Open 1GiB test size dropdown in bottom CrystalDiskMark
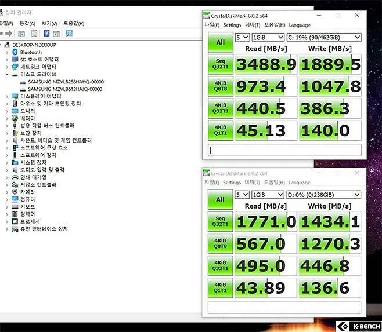 (x=268, y=195)
